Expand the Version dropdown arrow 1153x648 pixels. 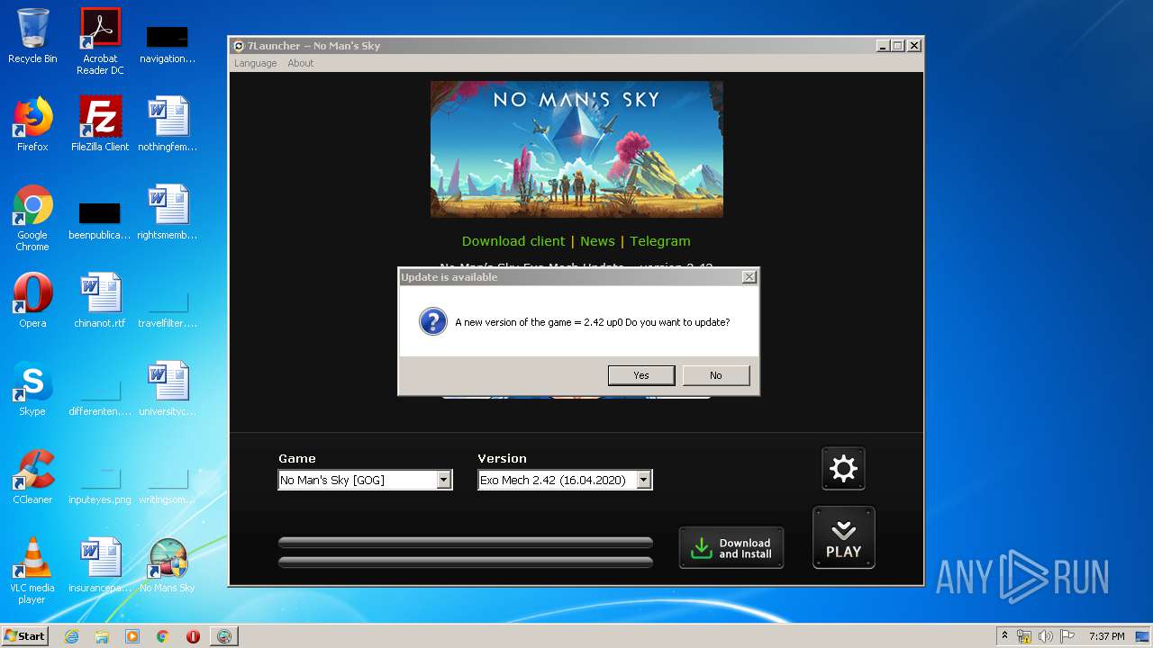point(643,481)
